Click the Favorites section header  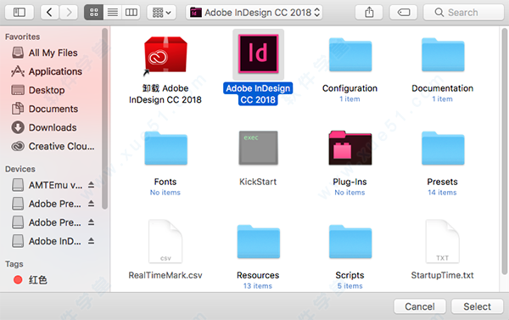(x=23, y=36)
